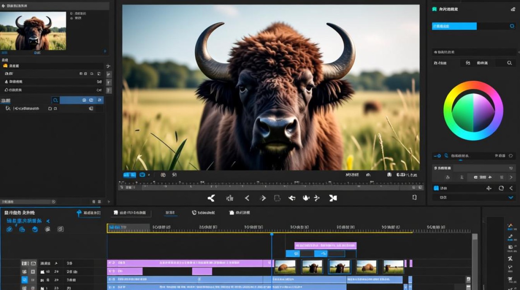Select the underlined tab in the timeline header bar

(x=170, y=213)
